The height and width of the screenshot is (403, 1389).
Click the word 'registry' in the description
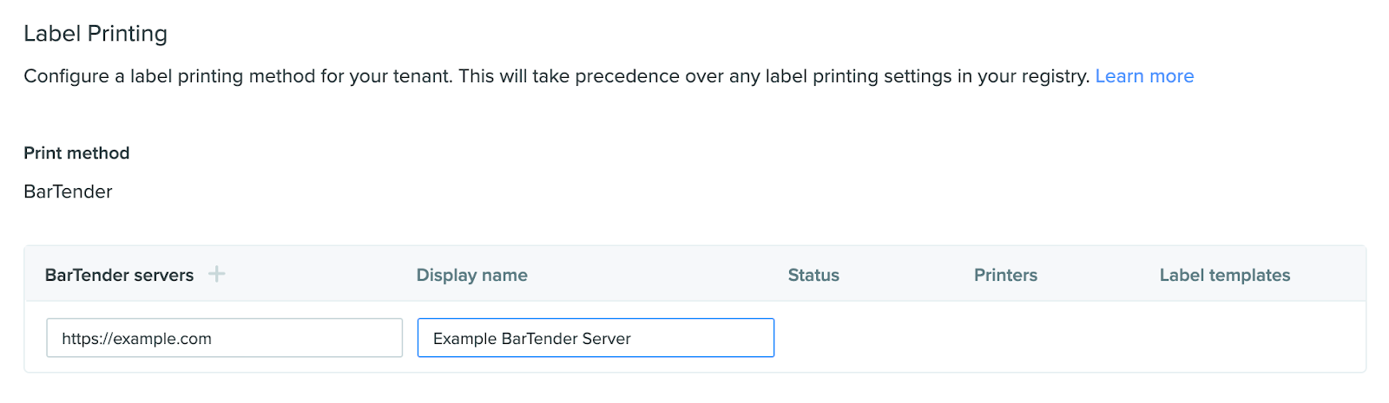[x=1054, y=76]
